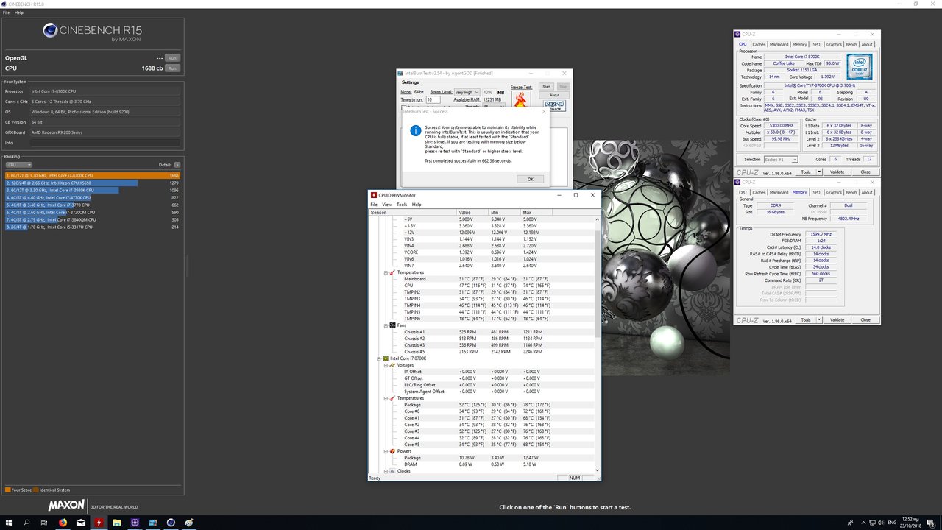Open the SPD tab in CPU-Z Memory window
Image resolution: width=942 pixels, height=530 pixels.
point(817,193)
